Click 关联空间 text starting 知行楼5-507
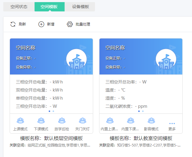Image resolution: width=192 pixels, height=157 pixels. pos(140,145)
